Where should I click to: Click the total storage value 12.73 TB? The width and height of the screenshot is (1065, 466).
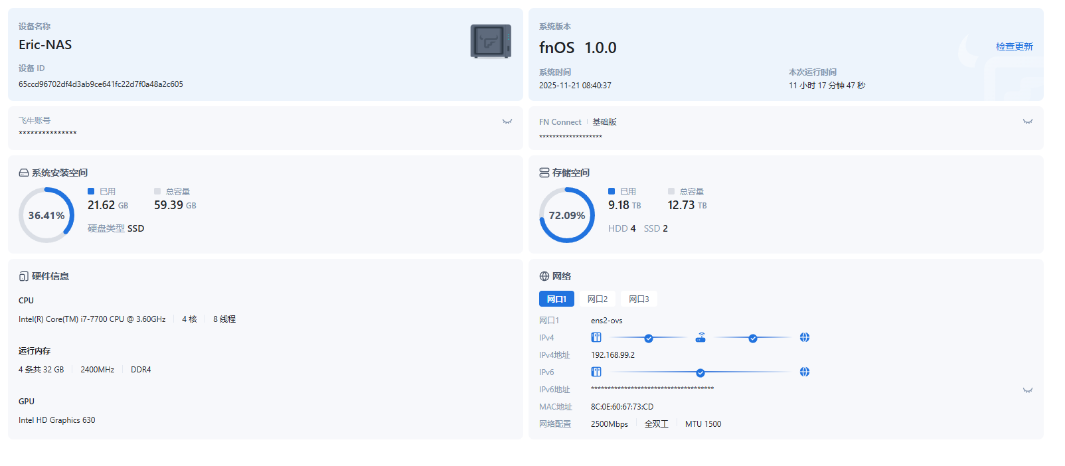point(687,205)
